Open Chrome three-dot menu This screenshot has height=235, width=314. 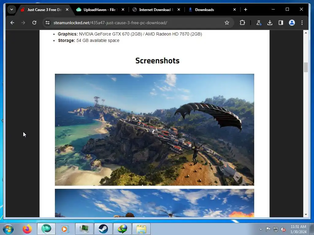click(x=302, y=23)
